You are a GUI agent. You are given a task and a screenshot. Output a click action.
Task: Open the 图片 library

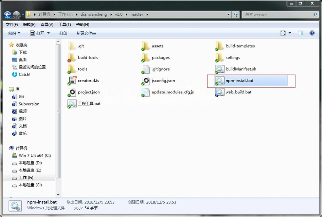click(x=20, y=118)
